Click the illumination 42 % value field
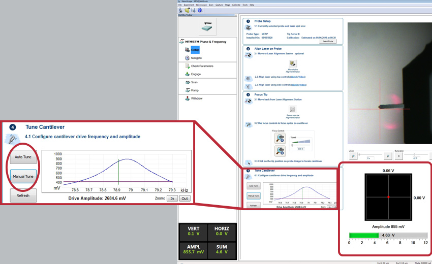432x264 pixels. pos(415,158)
